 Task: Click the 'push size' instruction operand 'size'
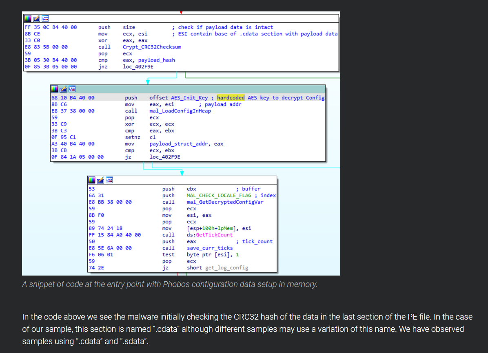point(129,27)
